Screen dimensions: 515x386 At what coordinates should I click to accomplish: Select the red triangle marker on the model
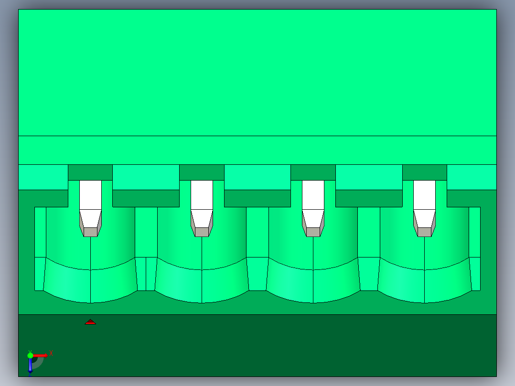pyautogui.click(x=90, y=322)
